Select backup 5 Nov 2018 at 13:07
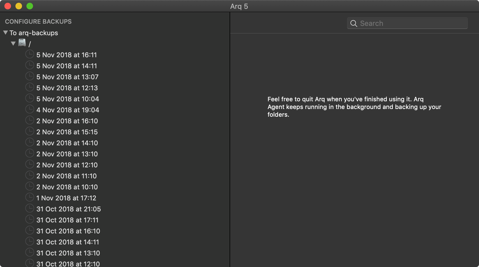 (67, 77)
